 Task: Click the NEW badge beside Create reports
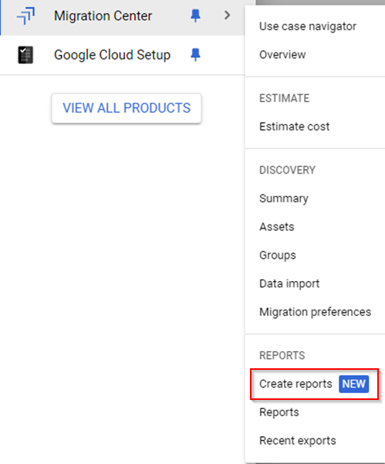coord(353,384)
